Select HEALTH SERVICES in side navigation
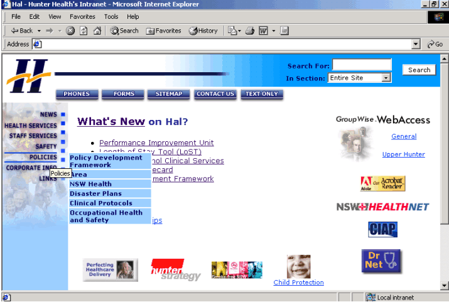 point(31,126)
